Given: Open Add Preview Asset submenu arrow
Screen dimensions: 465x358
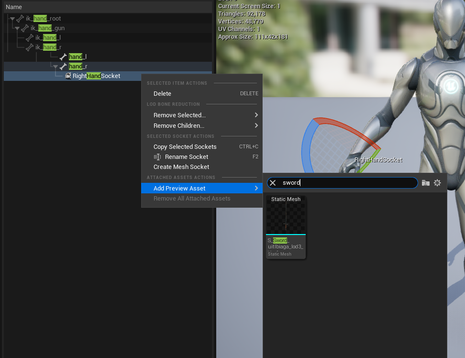Looking at the screenshot, I should click(256, 188).
